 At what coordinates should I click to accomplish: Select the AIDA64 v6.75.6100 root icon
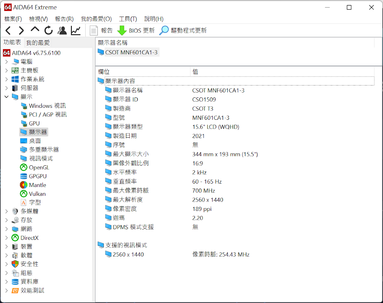7,53
